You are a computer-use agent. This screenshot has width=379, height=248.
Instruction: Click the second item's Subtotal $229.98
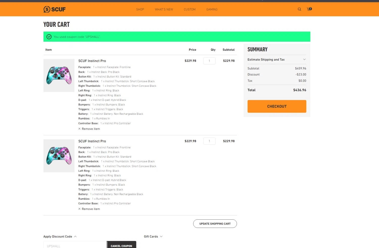tap(229, 141)
